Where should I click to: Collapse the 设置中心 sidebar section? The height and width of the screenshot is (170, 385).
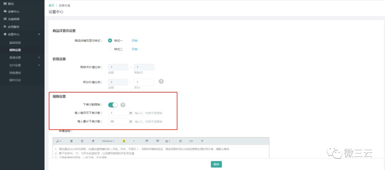(x=22, y=34)
